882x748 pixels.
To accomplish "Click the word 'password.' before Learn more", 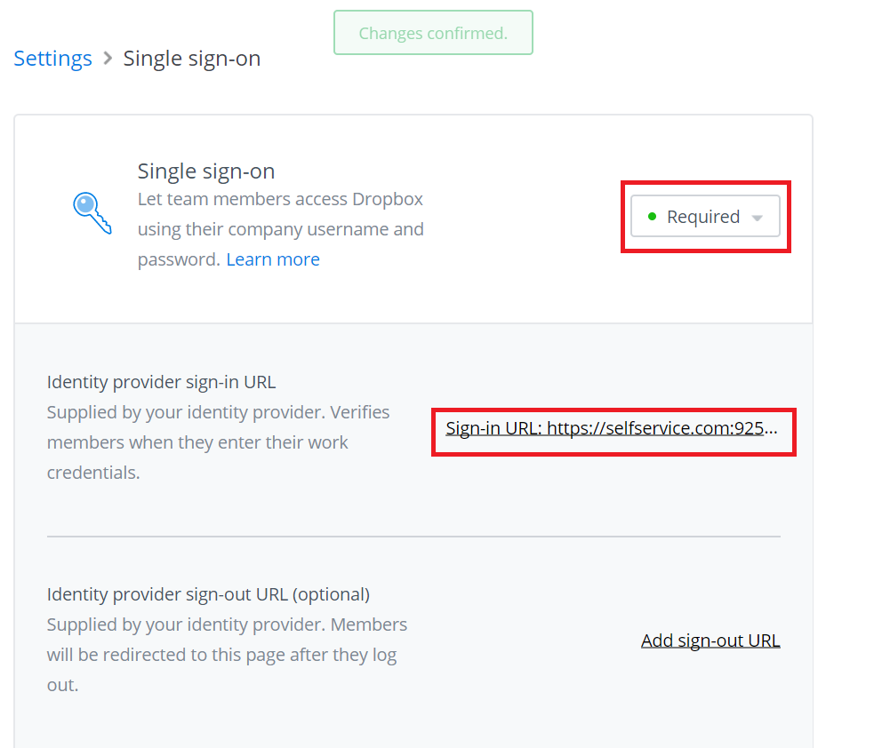I will 179,259.
